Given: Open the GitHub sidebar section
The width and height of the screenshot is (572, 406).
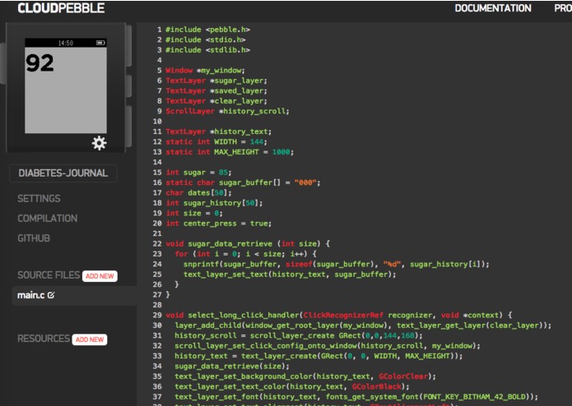Looking at the screenshot, I should (34, 238).
